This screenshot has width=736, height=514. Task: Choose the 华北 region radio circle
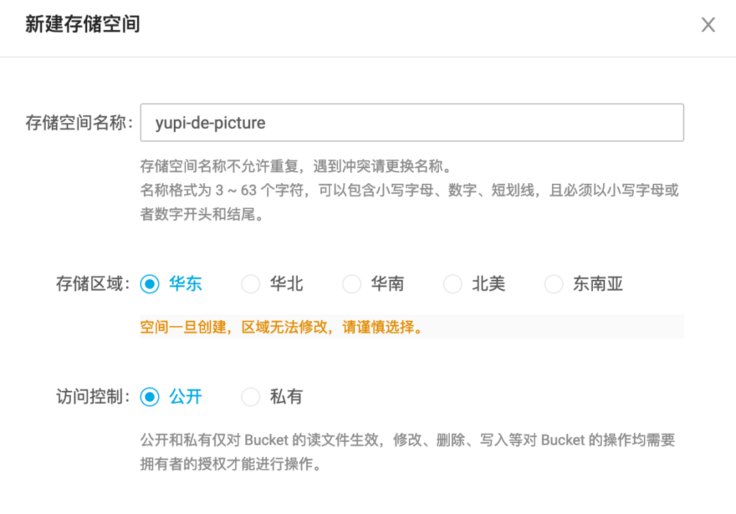pyautogui.click(x=251, y=284)
